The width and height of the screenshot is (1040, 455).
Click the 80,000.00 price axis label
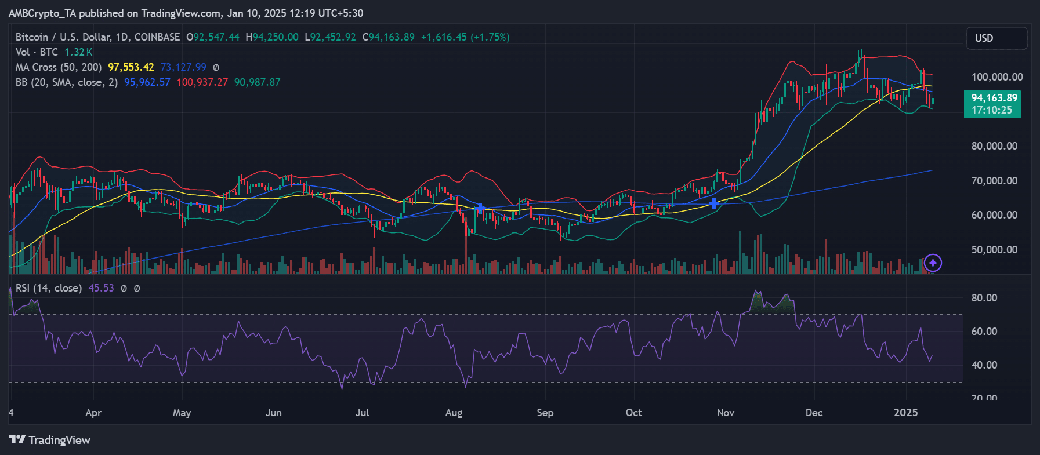point(994,146)
